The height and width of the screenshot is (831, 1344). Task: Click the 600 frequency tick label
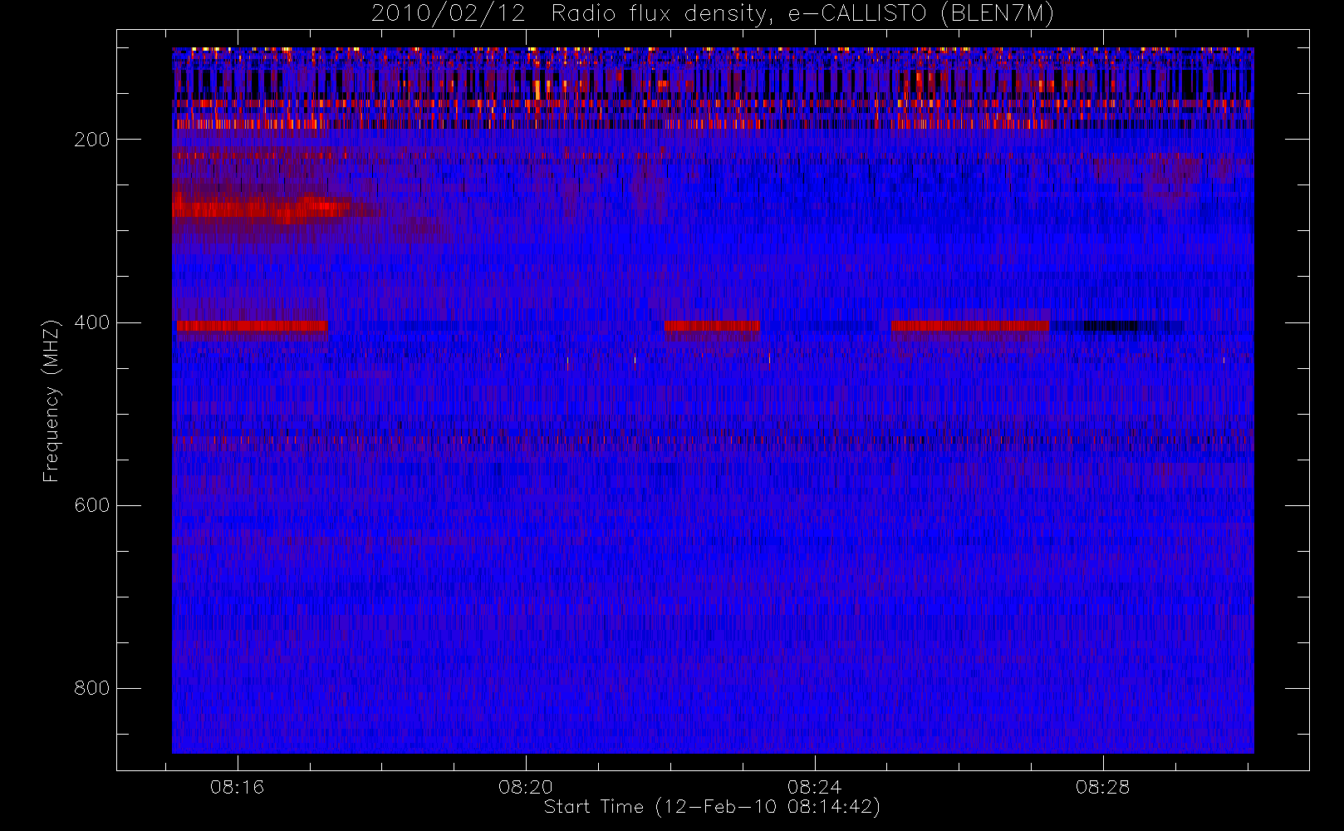coord(91,505)
